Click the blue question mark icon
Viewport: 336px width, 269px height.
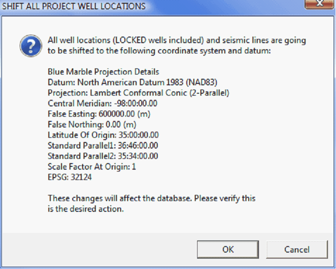coord(31,46)
